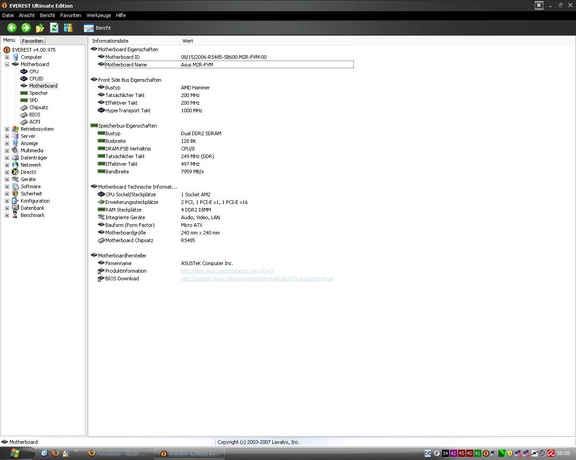This screenshot has height=460, width=576.
Task: Open the BIOS Download support.asus.com link
Action: (257, 279)
